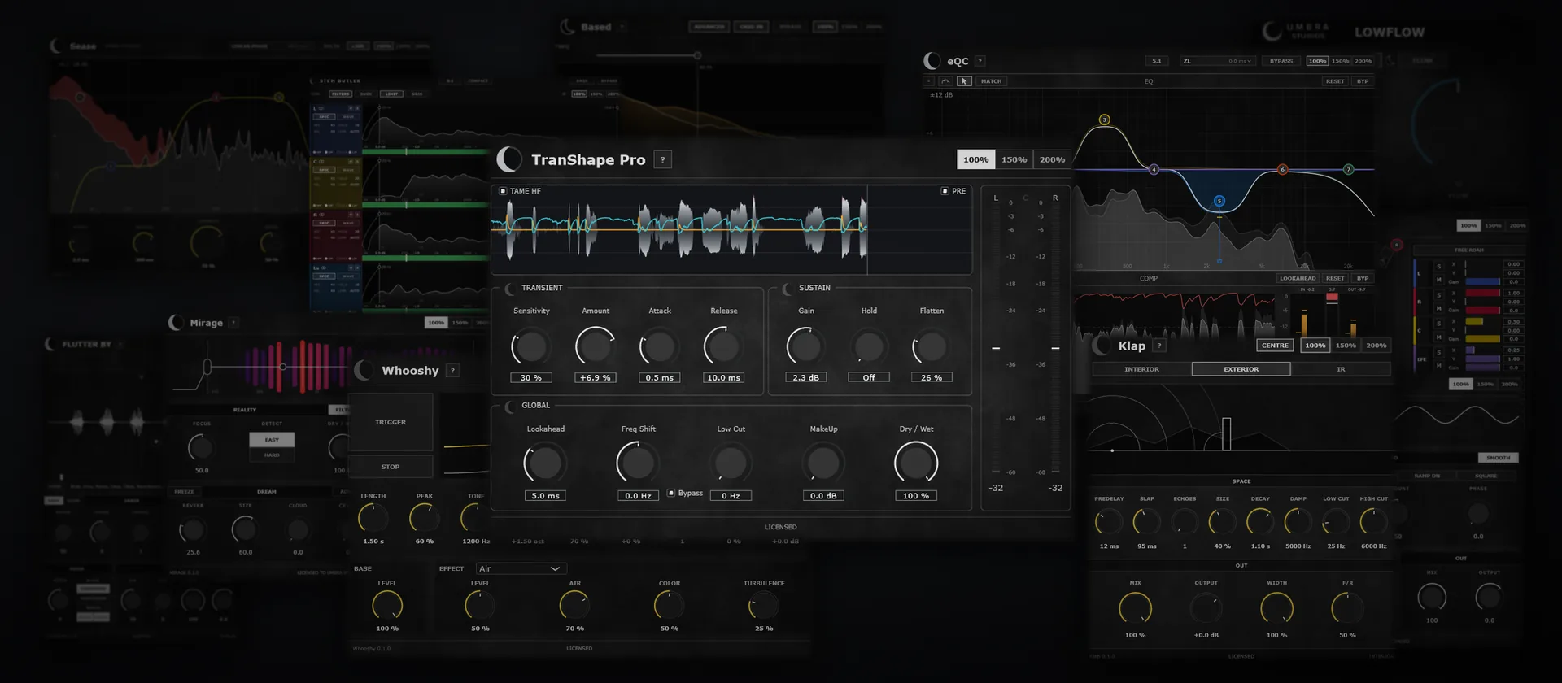Screen dimensions: 1562x683
Task: Click eQC EQ section RESET button
Action: [1335, 81]
